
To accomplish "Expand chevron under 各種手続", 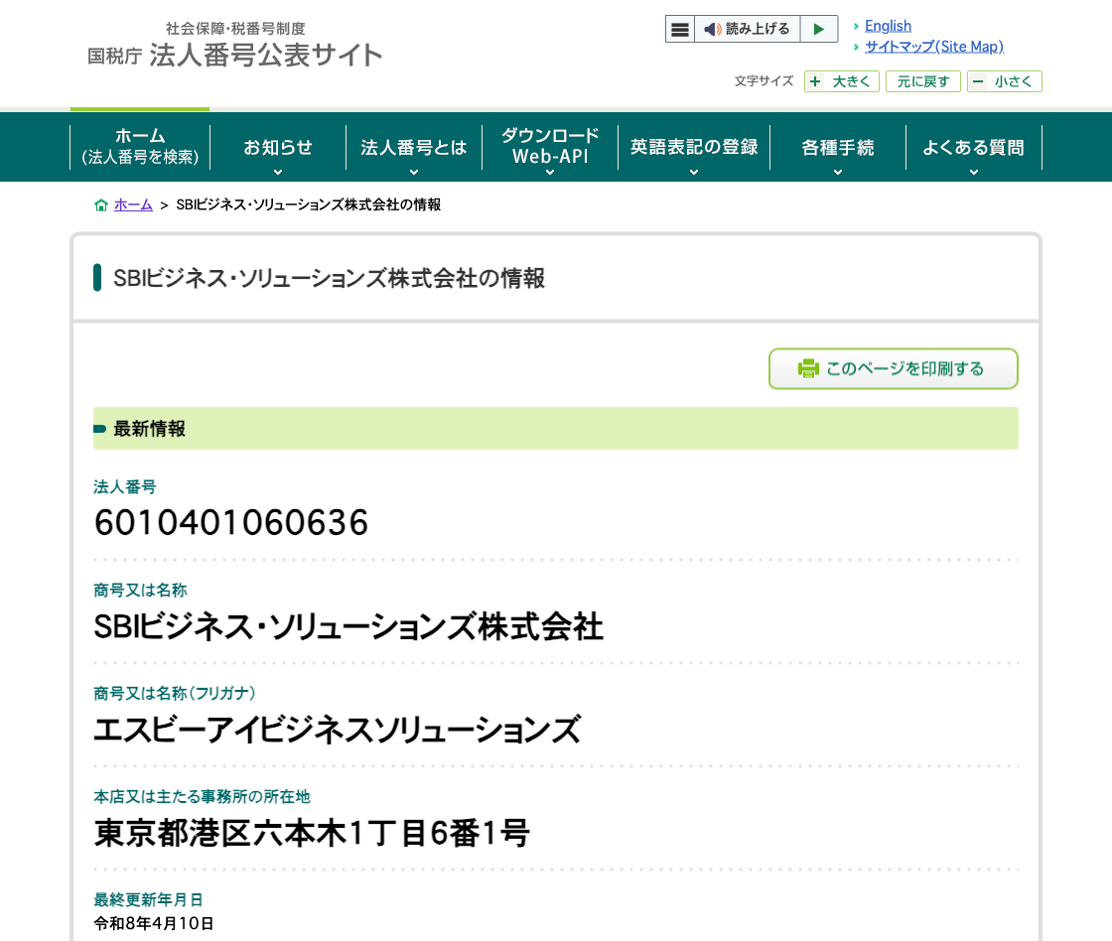I will tap(838, 173).
